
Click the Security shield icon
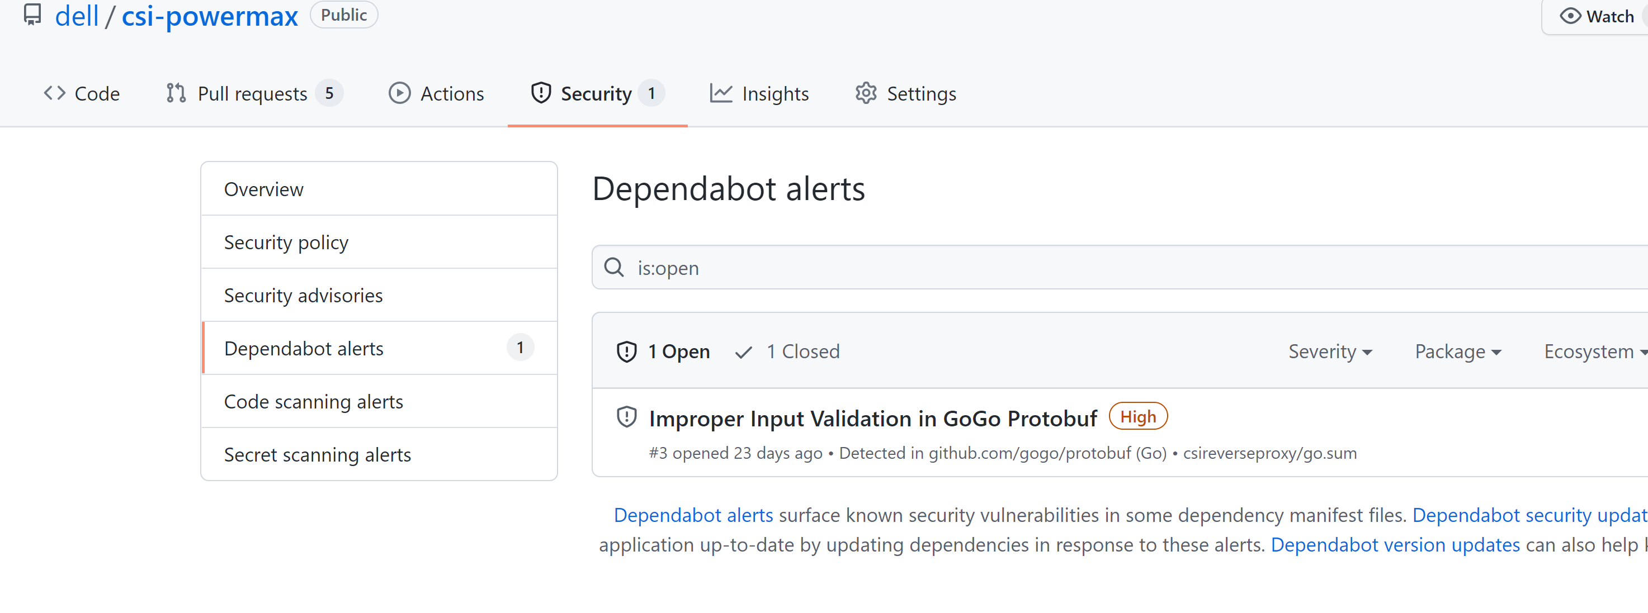(x=541, y=93)
